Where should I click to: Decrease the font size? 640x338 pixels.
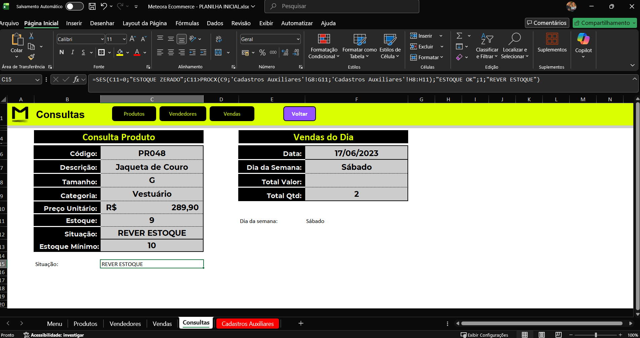(x=143, y=39)
